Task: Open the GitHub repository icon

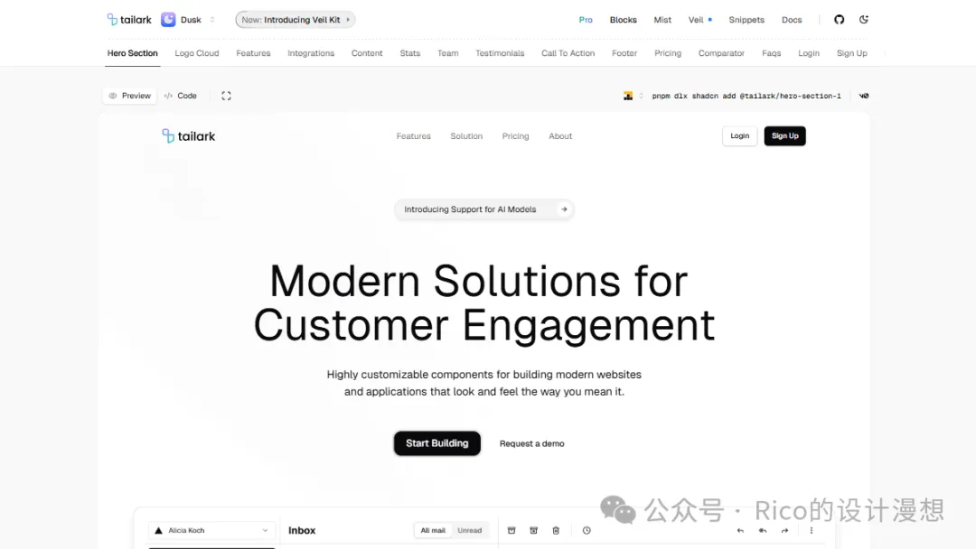Action: click(x=839, y=20)
